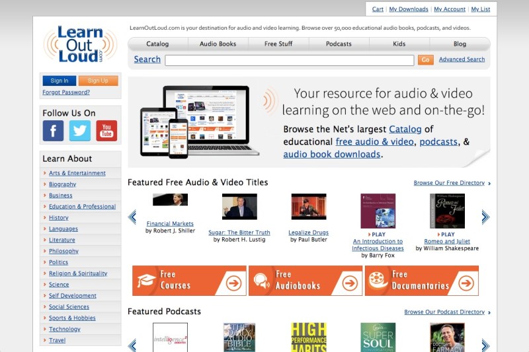Select the Science category
Image resolution: width=529 pixels, height=352 pixels.
(59, 284)
